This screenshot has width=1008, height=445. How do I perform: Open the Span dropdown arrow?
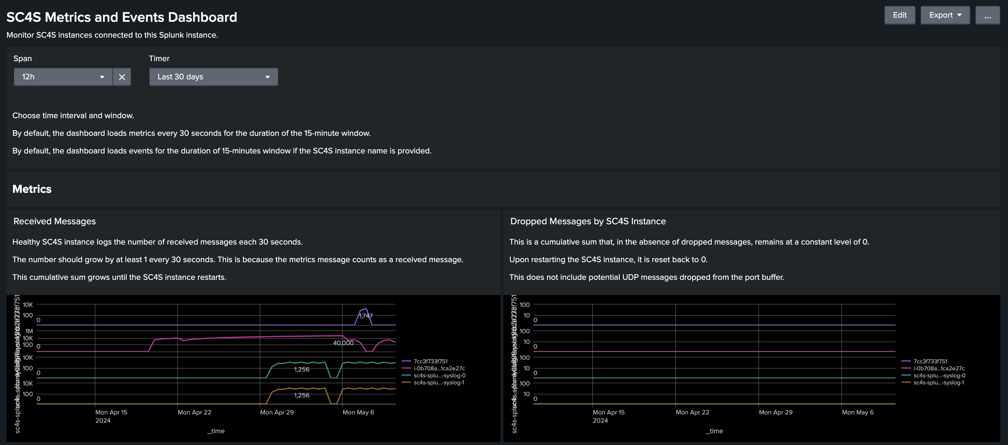tap(102, 77)
